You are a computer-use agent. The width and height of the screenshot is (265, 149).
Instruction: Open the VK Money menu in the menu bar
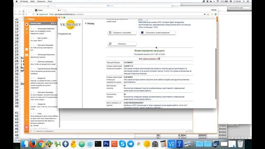pos(24,1)
